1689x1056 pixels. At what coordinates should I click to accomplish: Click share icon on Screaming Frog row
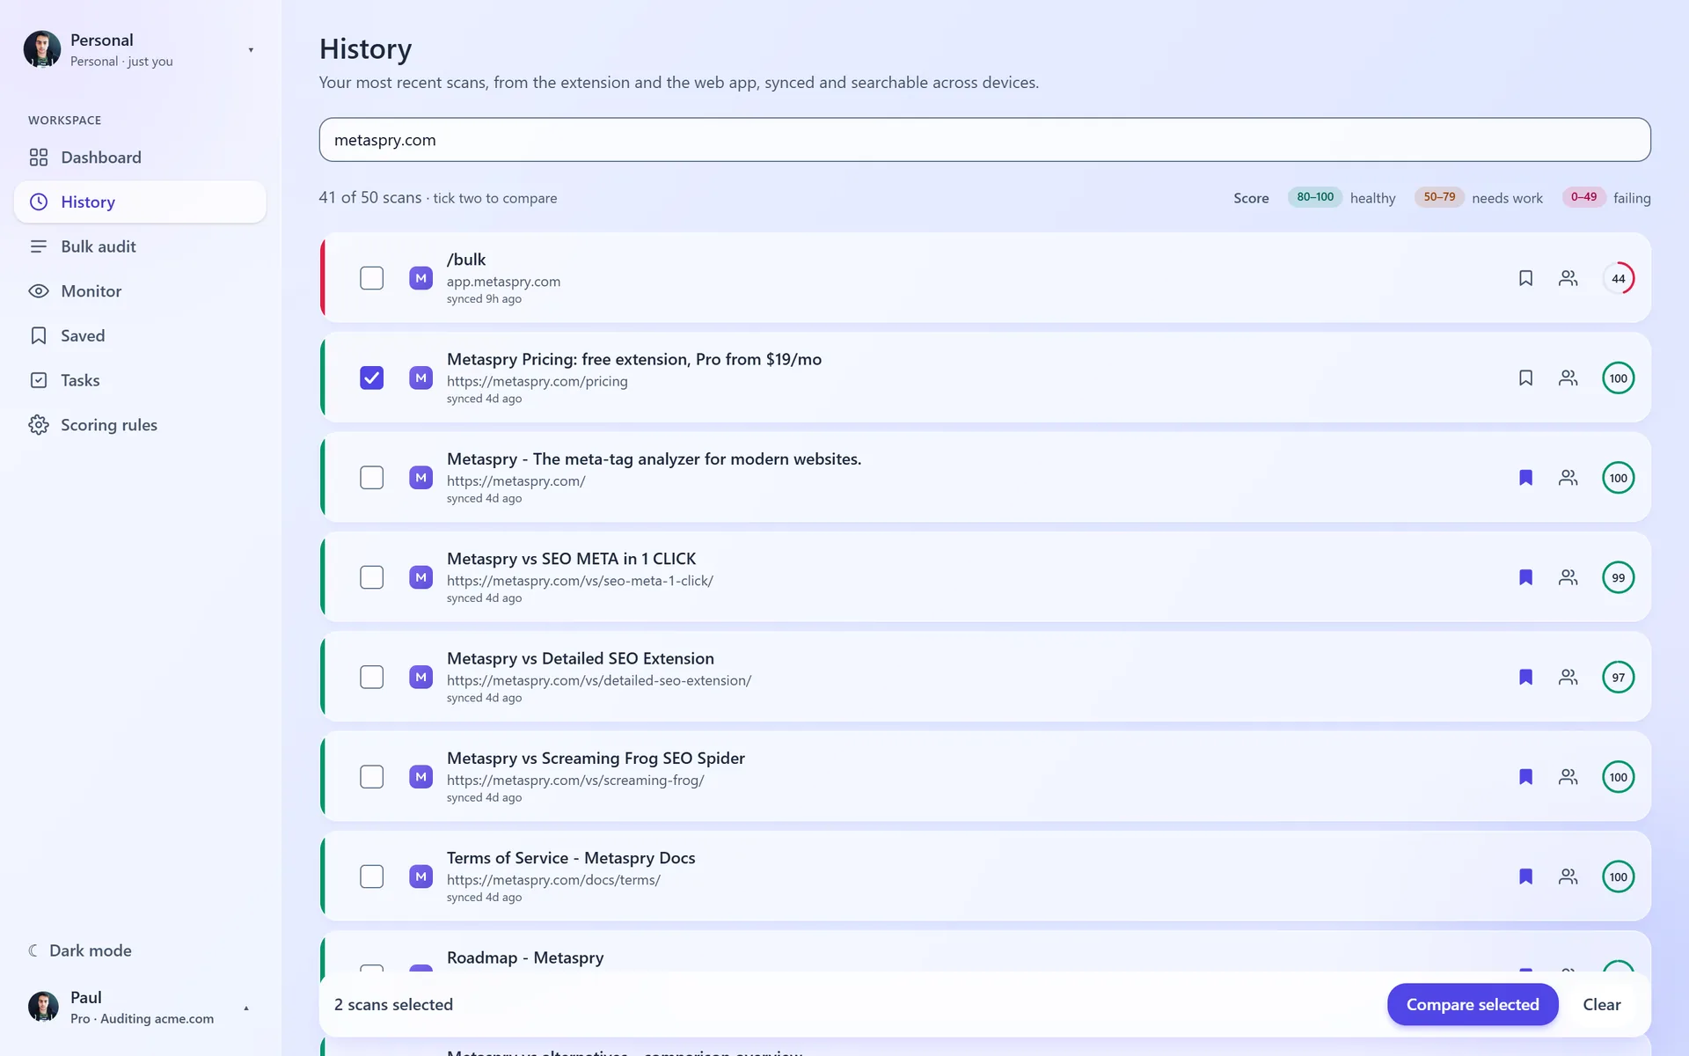1568,777
